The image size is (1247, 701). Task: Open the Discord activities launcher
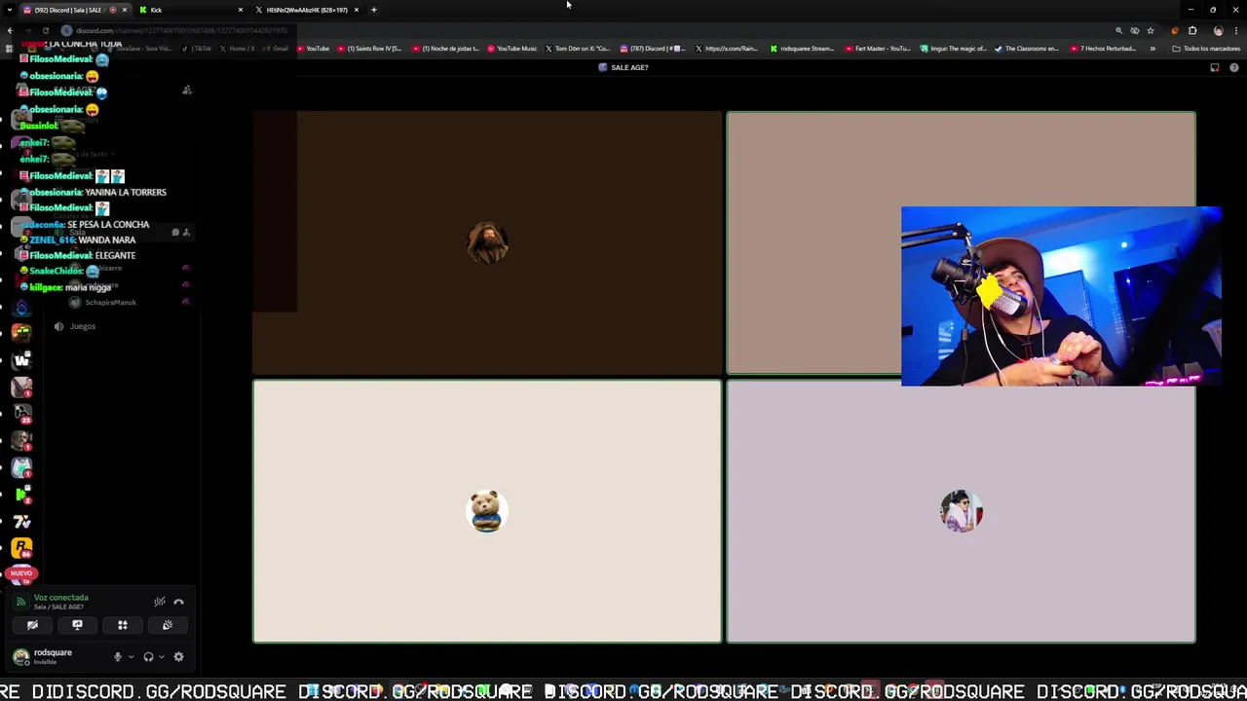click(123, 625)
